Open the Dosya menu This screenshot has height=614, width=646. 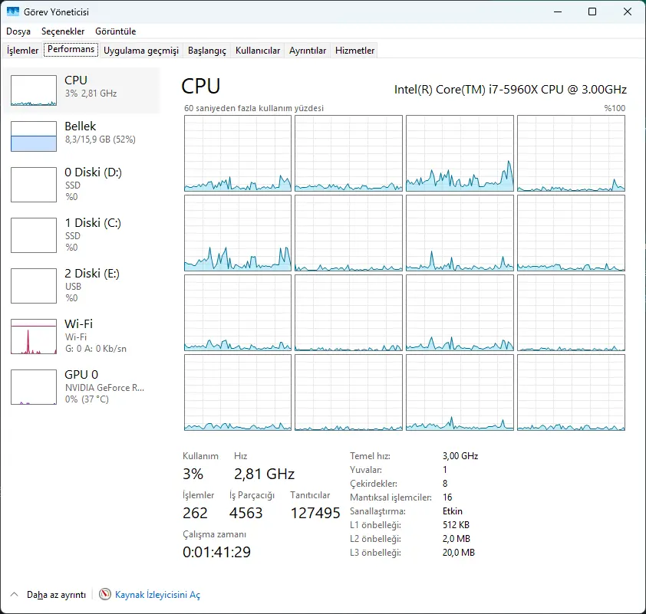tap(18, 31)
